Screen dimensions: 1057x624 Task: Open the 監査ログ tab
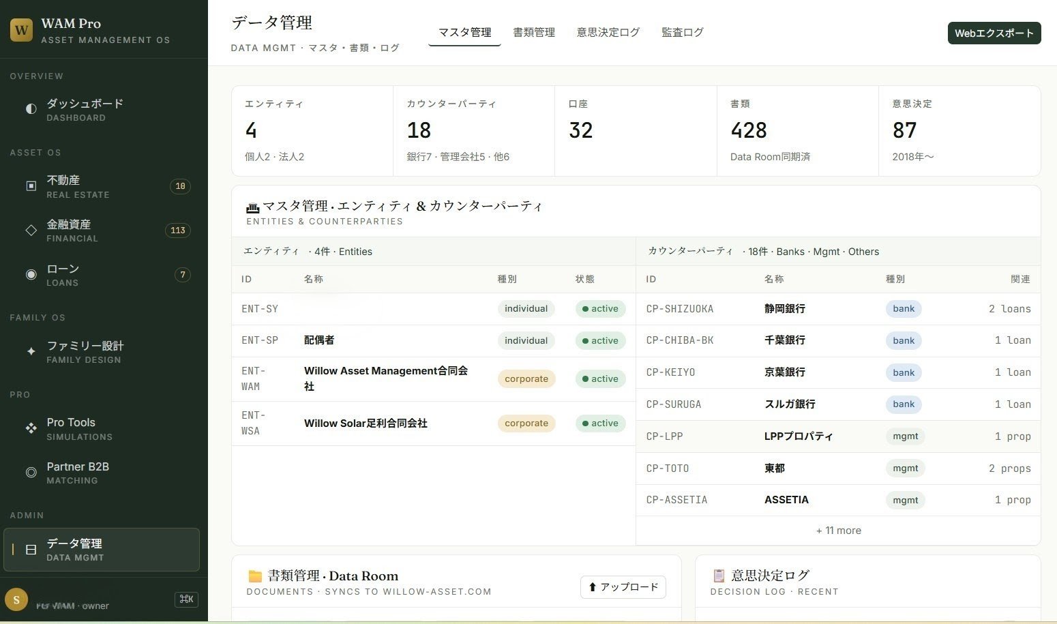[682, 32]
